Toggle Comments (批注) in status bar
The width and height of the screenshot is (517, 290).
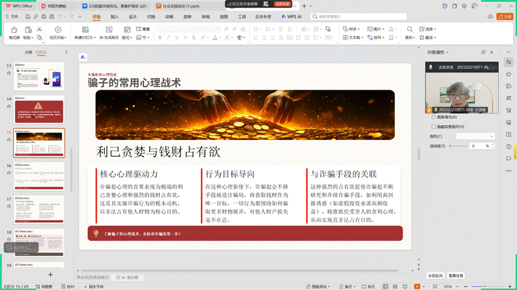pos(369,287)
